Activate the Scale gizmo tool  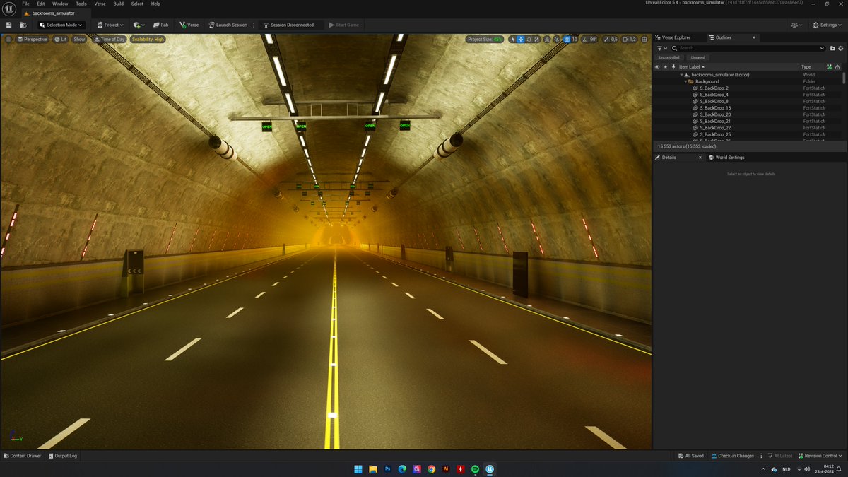537,39
